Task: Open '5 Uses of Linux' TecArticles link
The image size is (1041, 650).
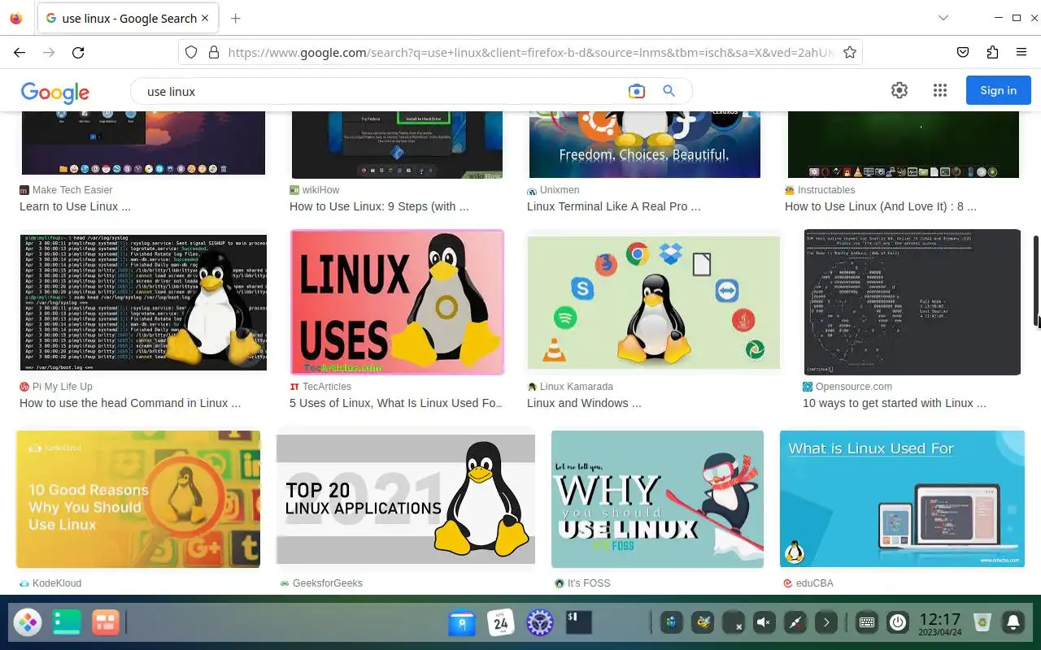Action: click(x=396, y=403)
